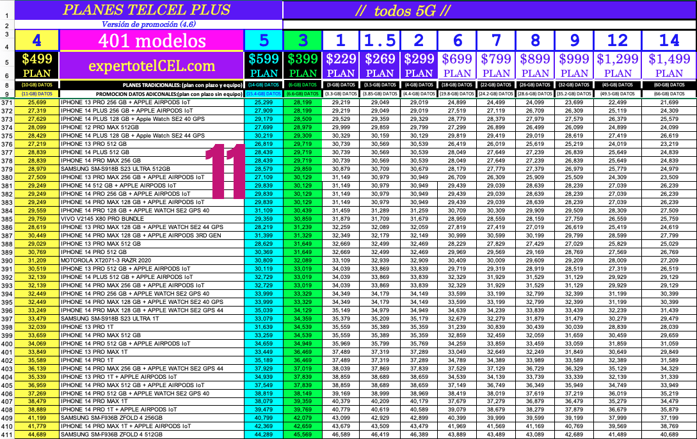
Task: Click the $399 PLAN header cell
Action: pos(303,66)
